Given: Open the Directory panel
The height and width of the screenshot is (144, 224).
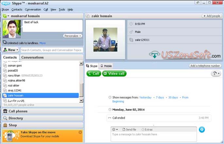Looking at the screenshot, I should pyautogui.click(x=43, y=118).
